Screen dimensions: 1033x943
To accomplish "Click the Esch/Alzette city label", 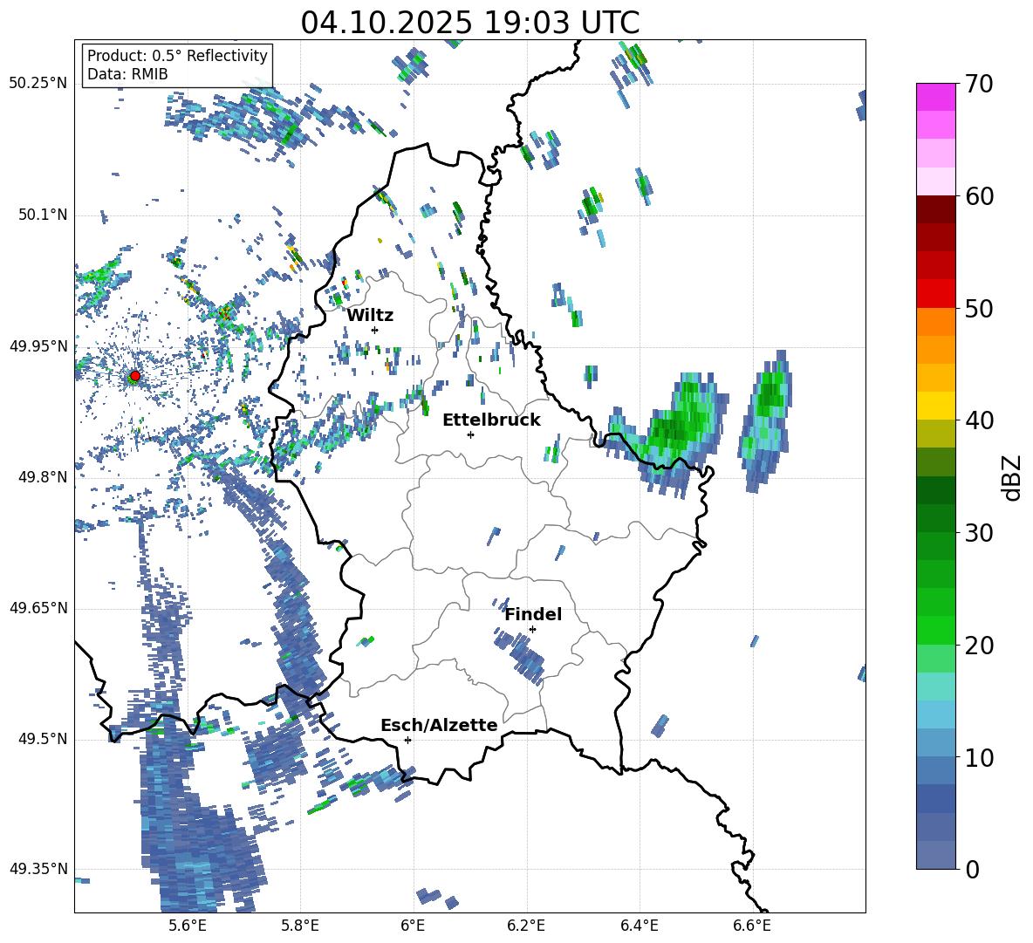I will pyautogui.click(x=439, y=725).
